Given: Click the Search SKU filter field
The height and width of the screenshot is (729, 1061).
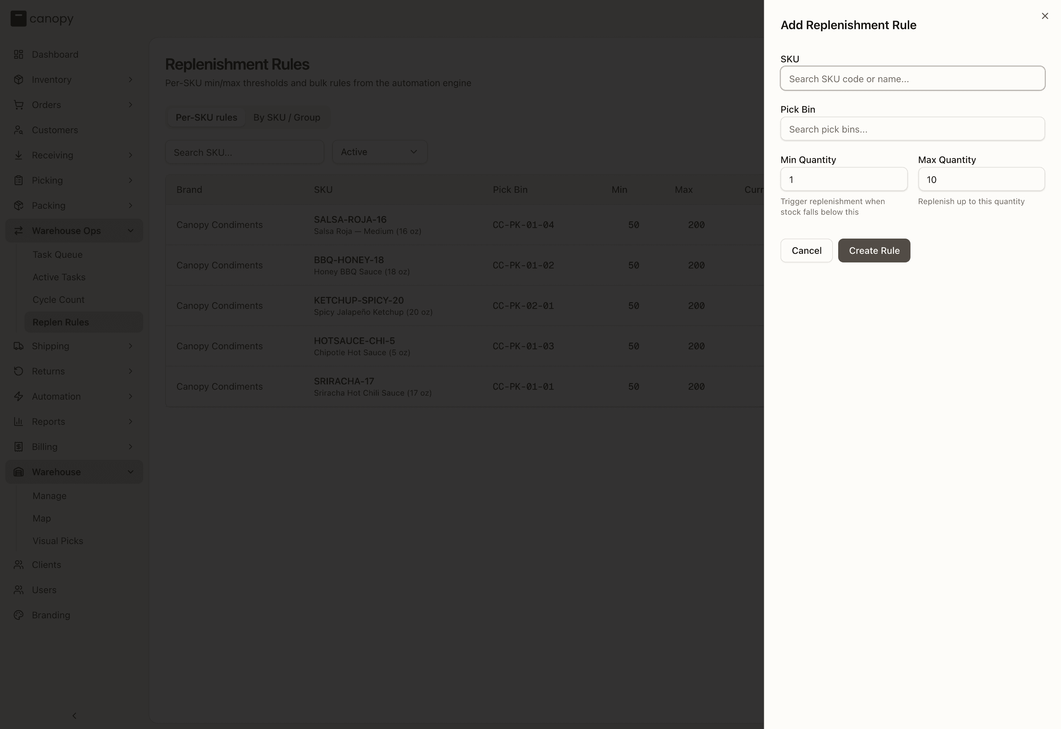Looking at the screenshot, I should 244,152.
